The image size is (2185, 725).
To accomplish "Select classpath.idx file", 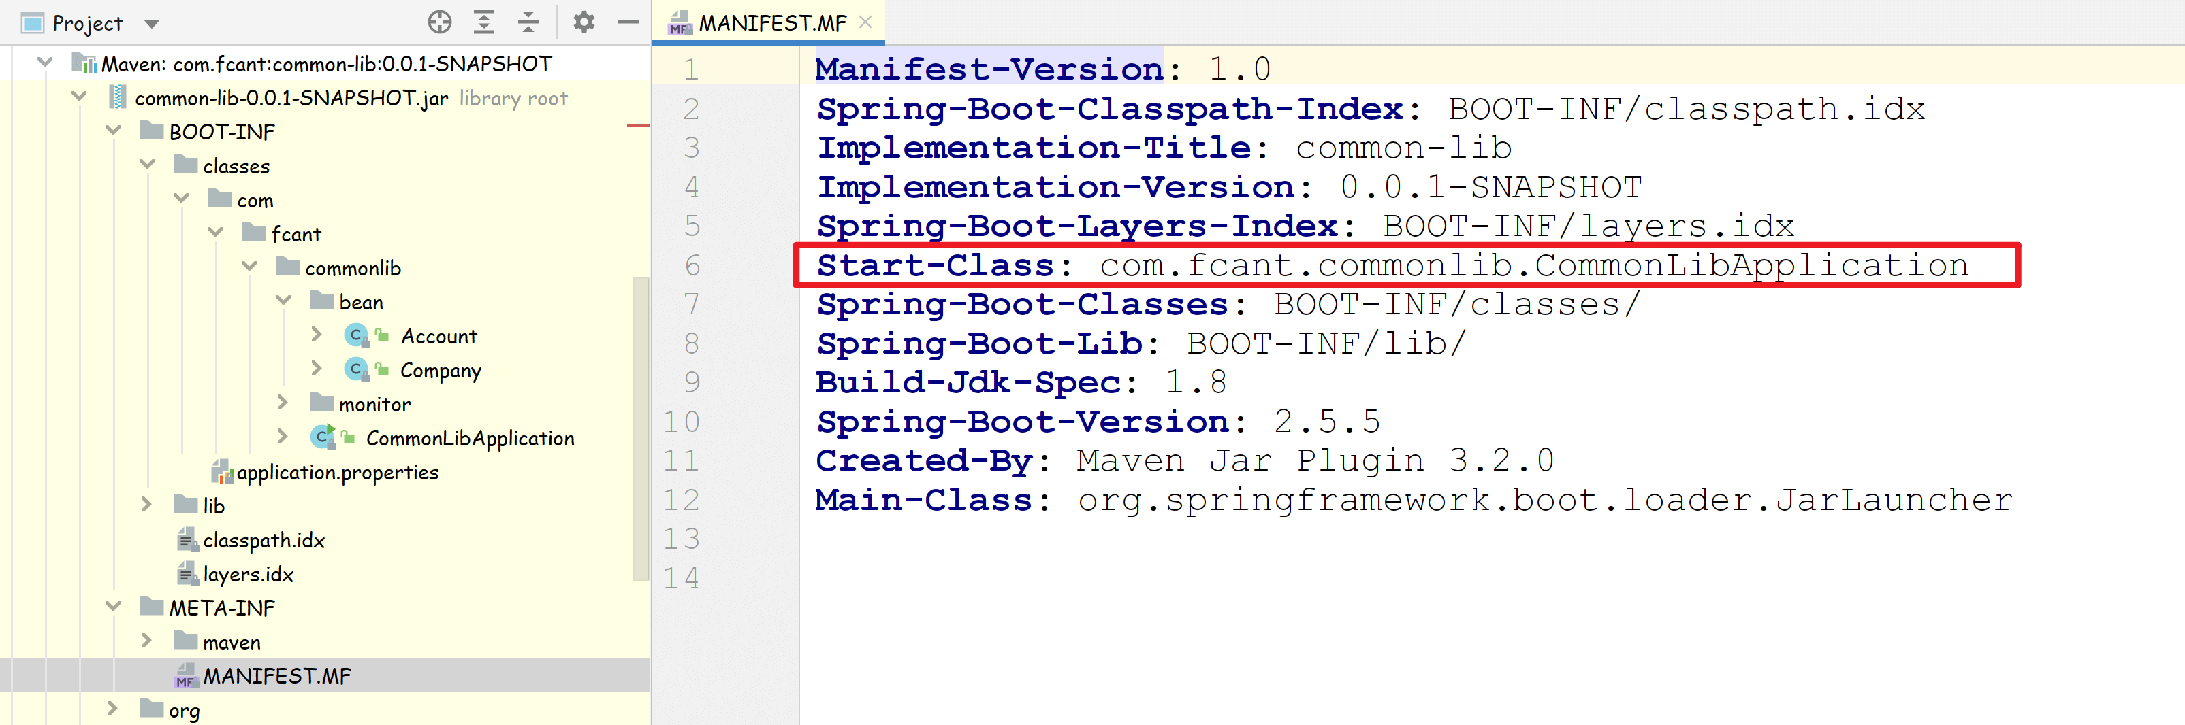I will coord(264,541).
